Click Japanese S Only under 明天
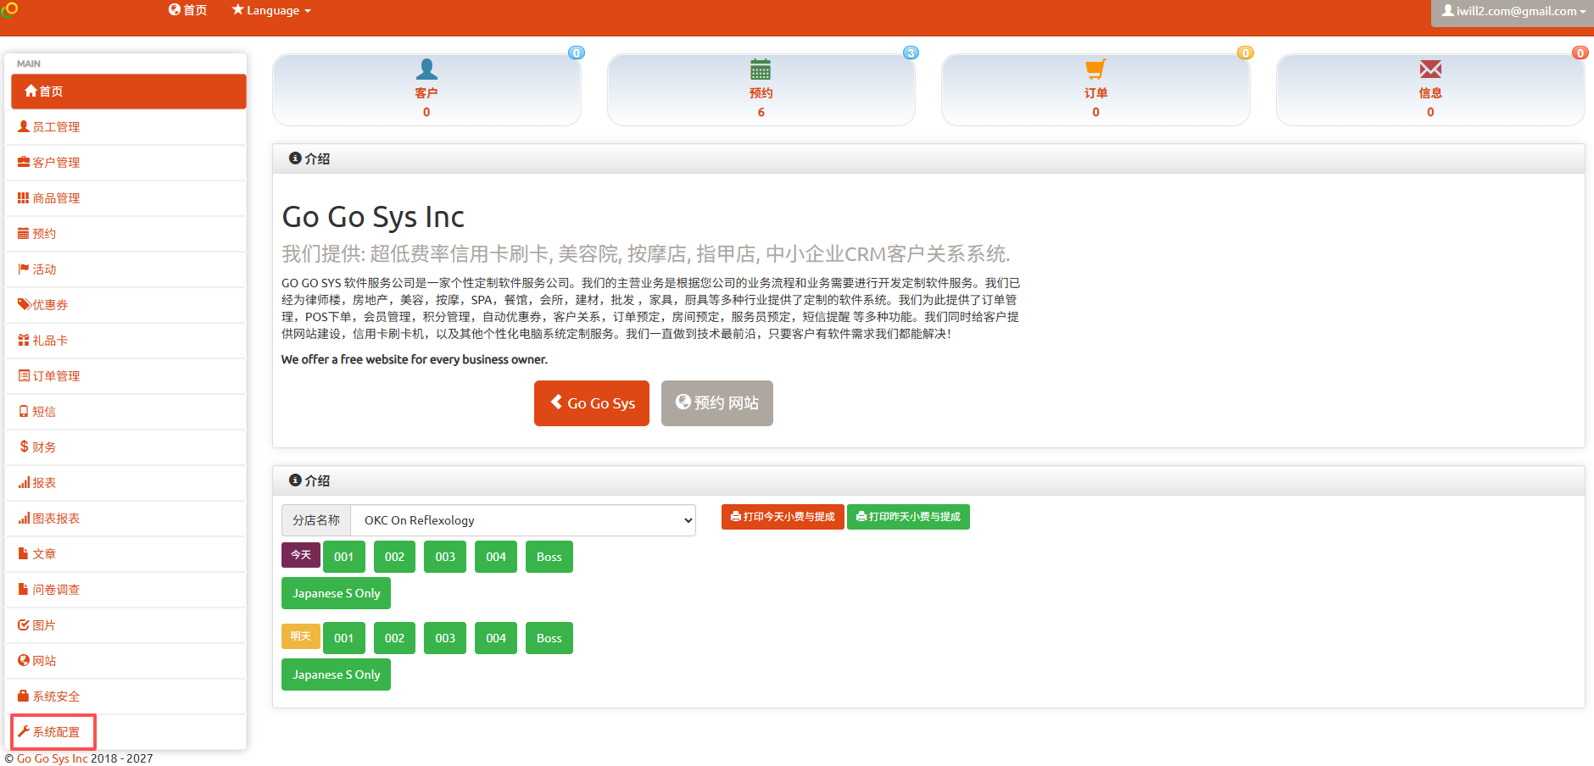Image resolution: width=1594 pixels, height=766 pixels. (336, 674)
